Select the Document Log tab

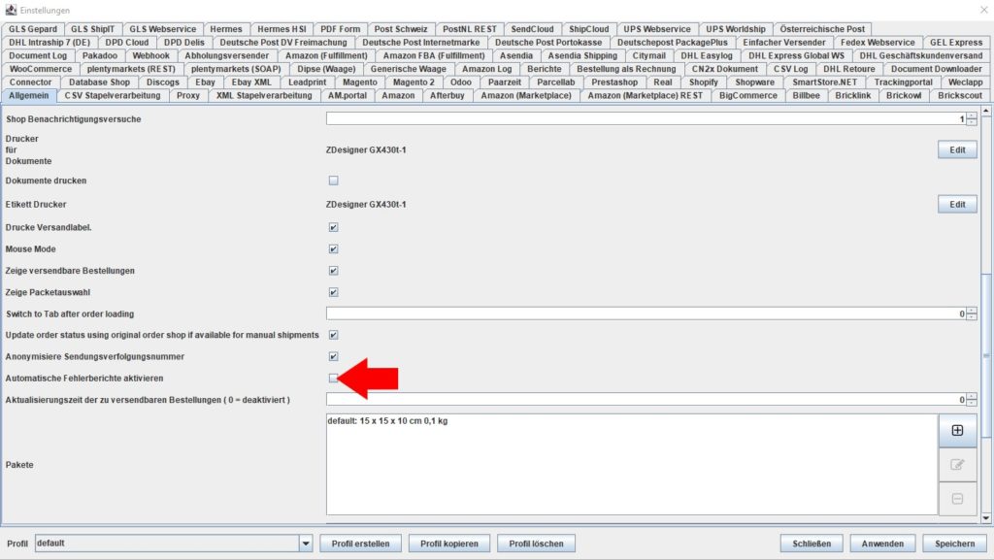(38, 55)
